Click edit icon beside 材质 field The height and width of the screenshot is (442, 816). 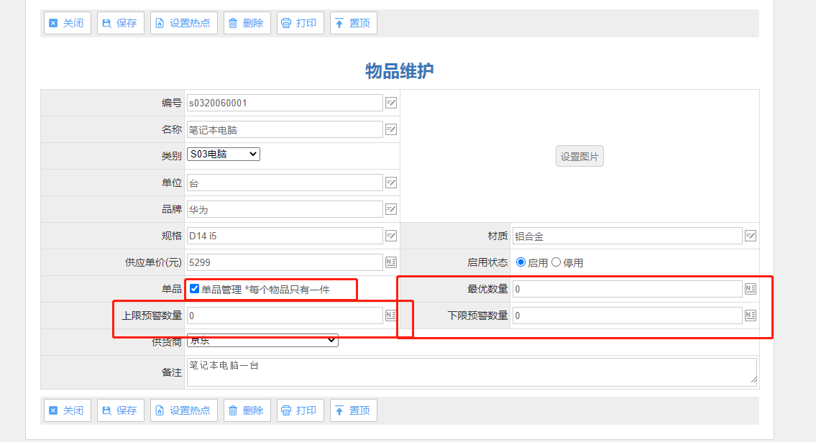[751, 236]
